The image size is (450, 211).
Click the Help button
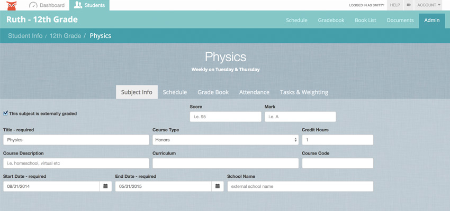click(x=395, y=5)
